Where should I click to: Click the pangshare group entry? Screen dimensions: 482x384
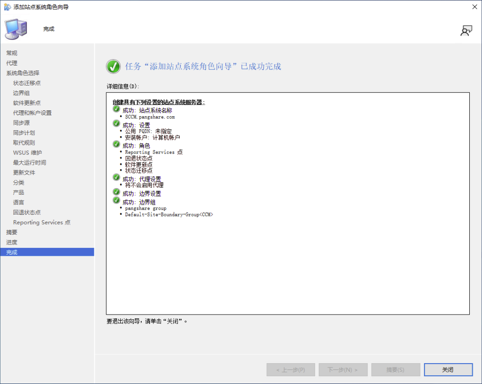[x=146, y=208]
